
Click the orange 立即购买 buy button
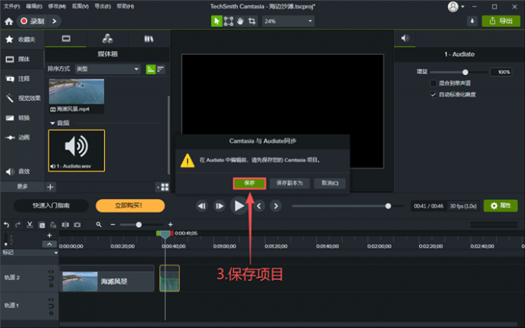[130, 205]
